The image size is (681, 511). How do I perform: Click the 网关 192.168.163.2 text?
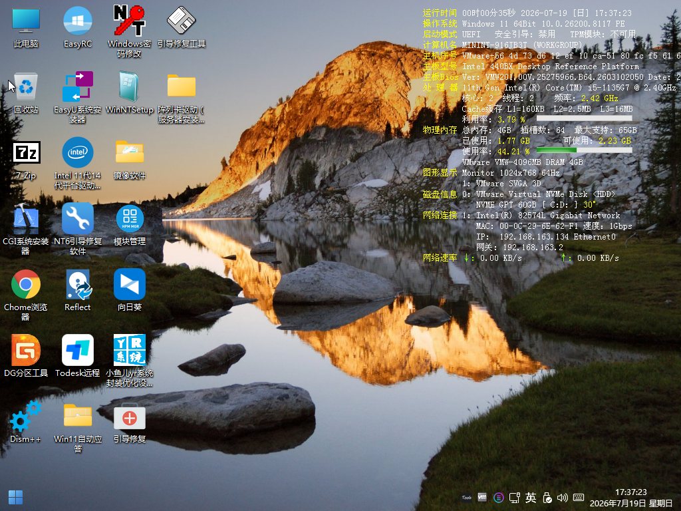coord(519,248)
